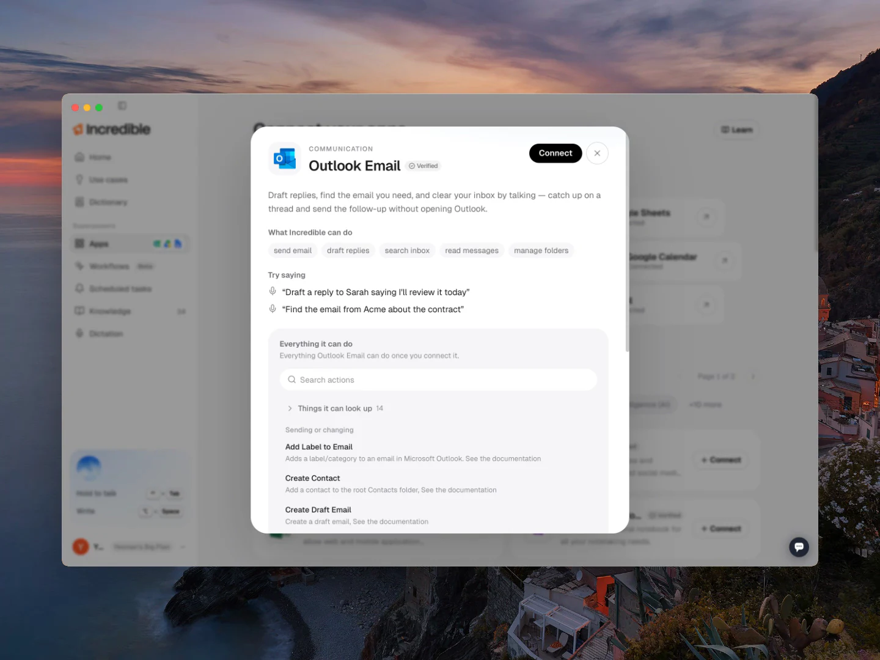Select the 'manage folders' capability chip
This screenshot has width=880, height=660.
point(541,251)
